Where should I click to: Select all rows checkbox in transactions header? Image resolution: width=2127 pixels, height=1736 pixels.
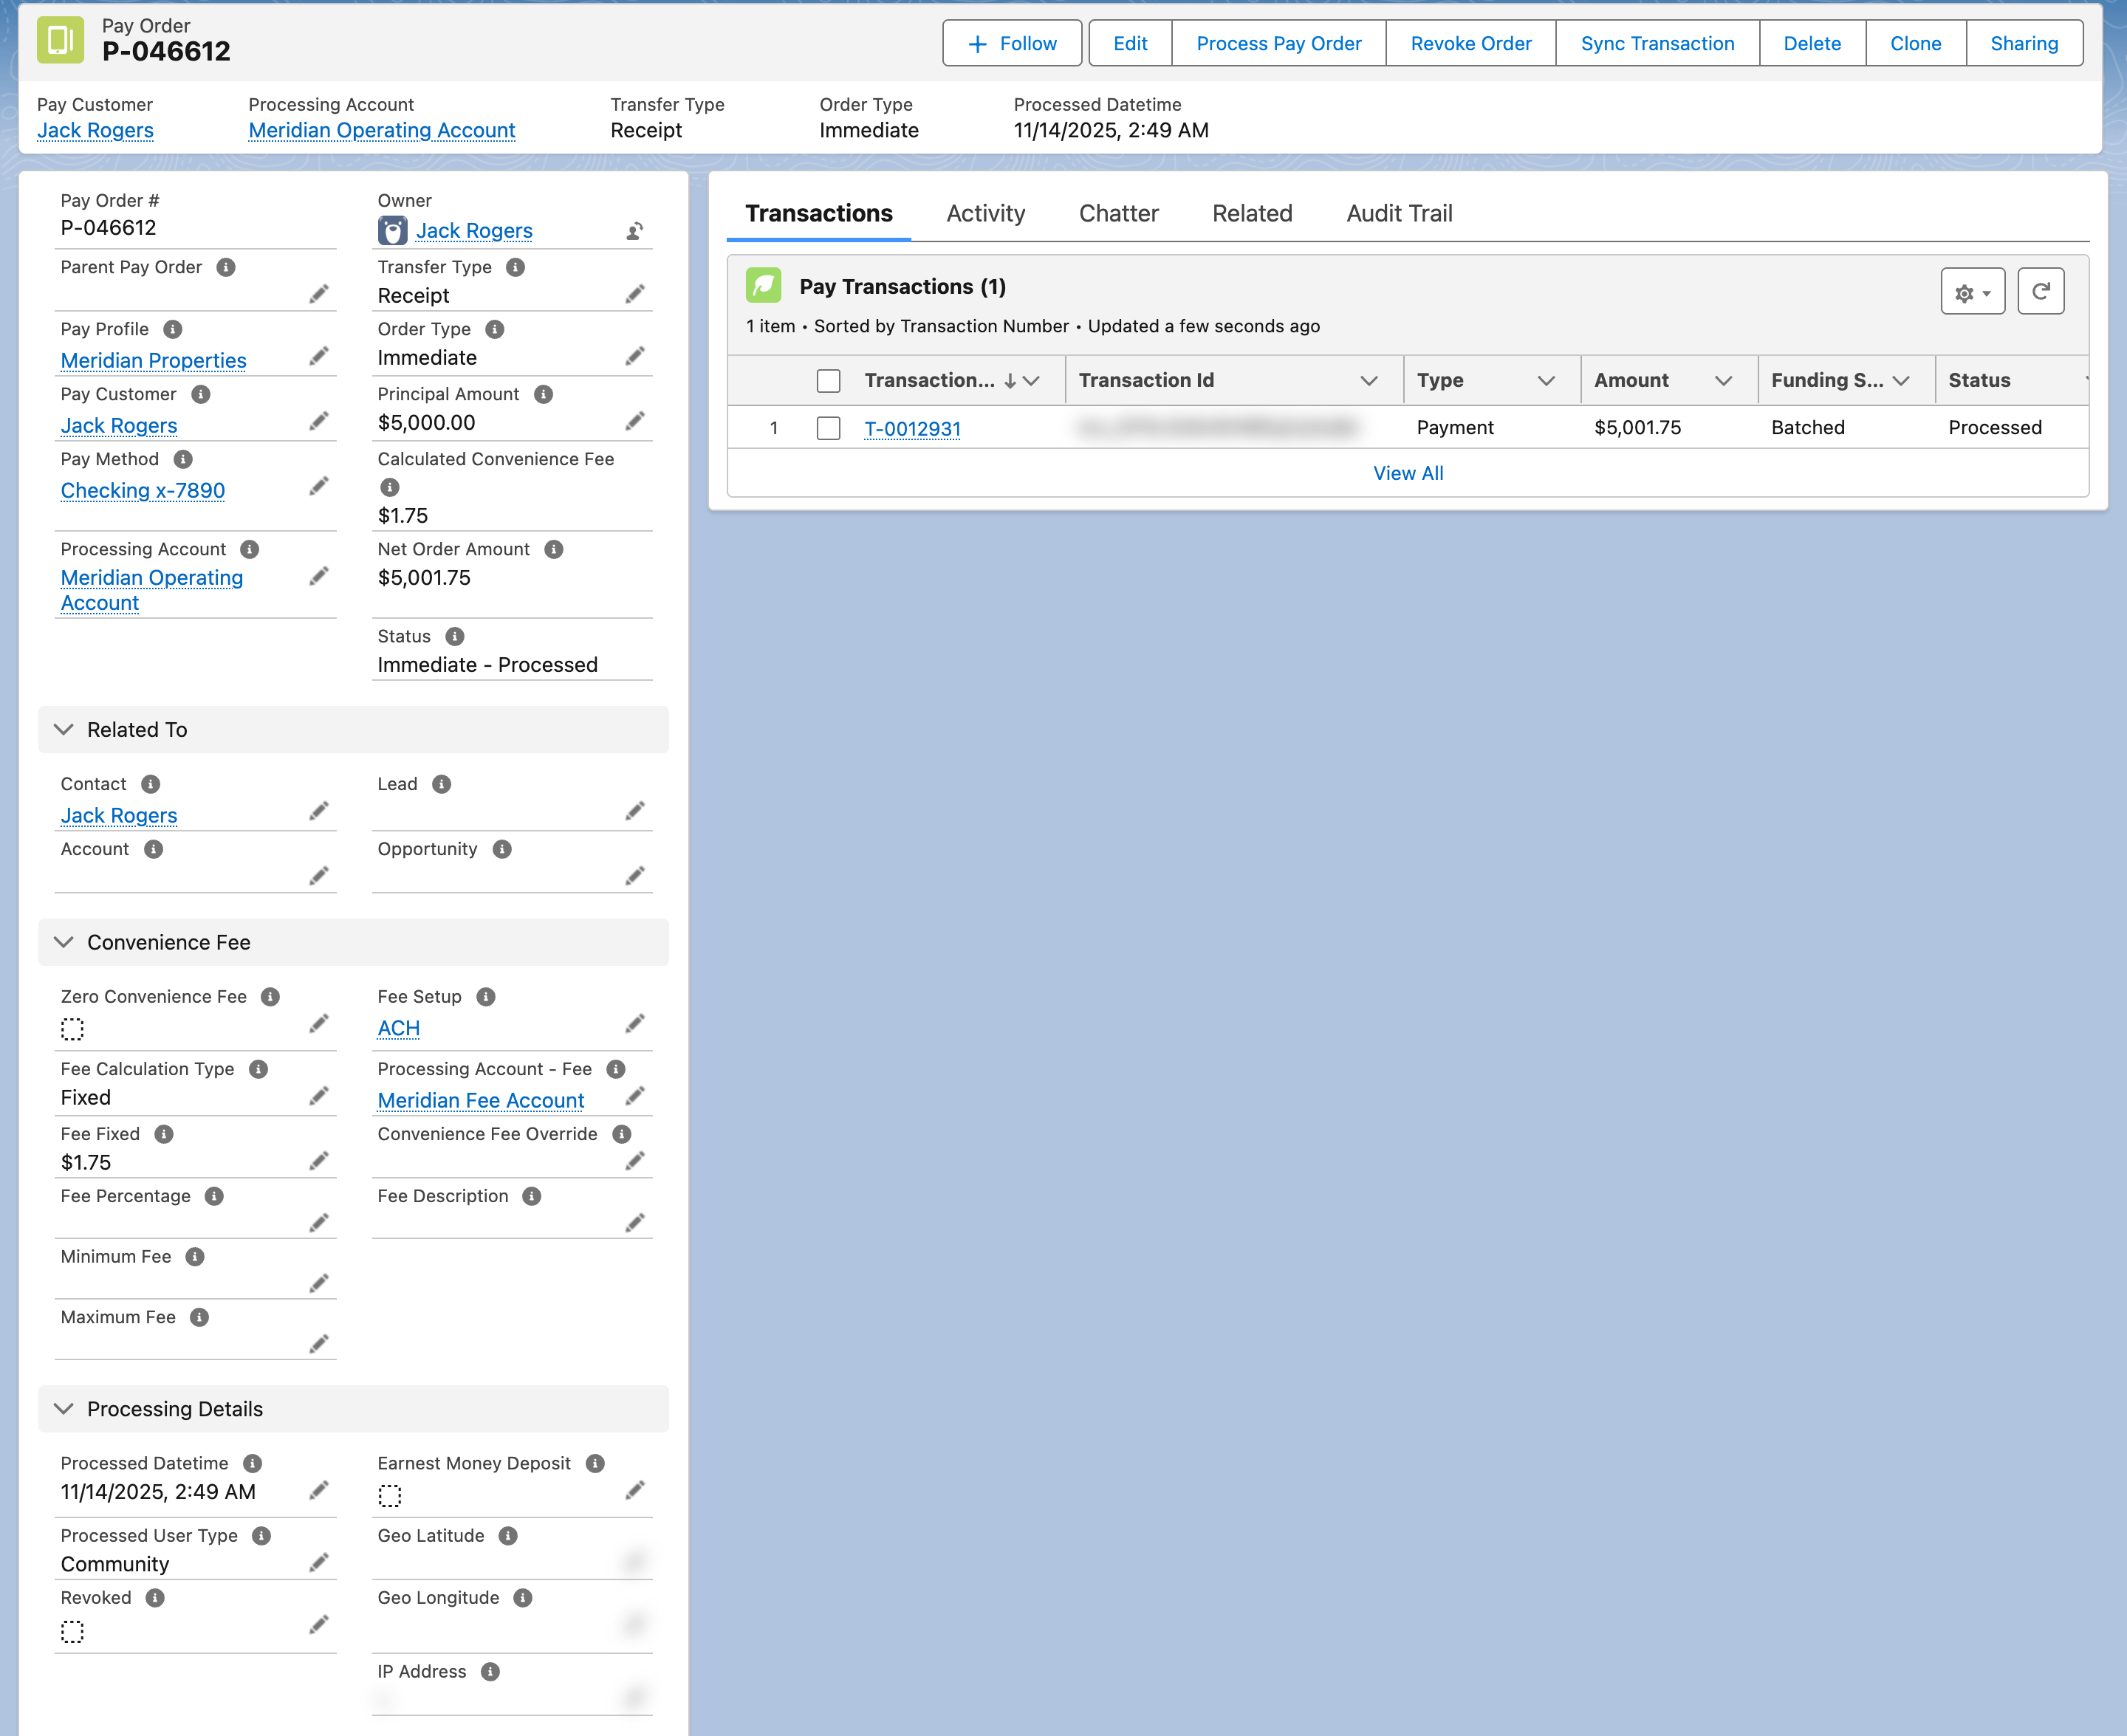pyautogui.click(x=828, y=381)
